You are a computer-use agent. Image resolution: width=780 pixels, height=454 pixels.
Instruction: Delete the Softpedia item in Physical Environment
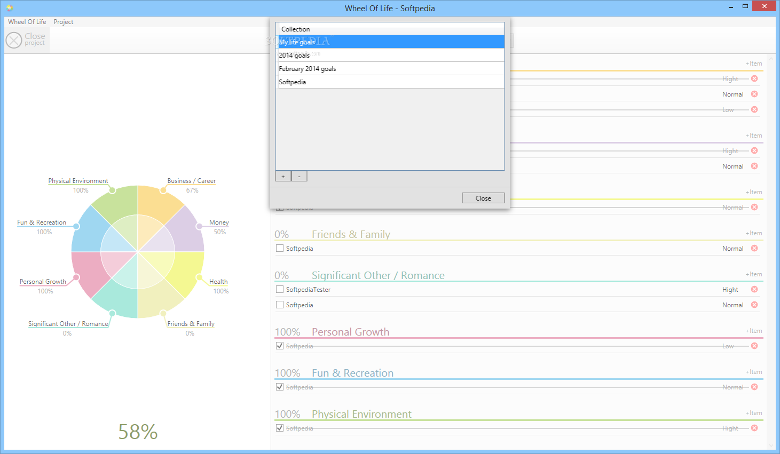(x=754, y=428)
